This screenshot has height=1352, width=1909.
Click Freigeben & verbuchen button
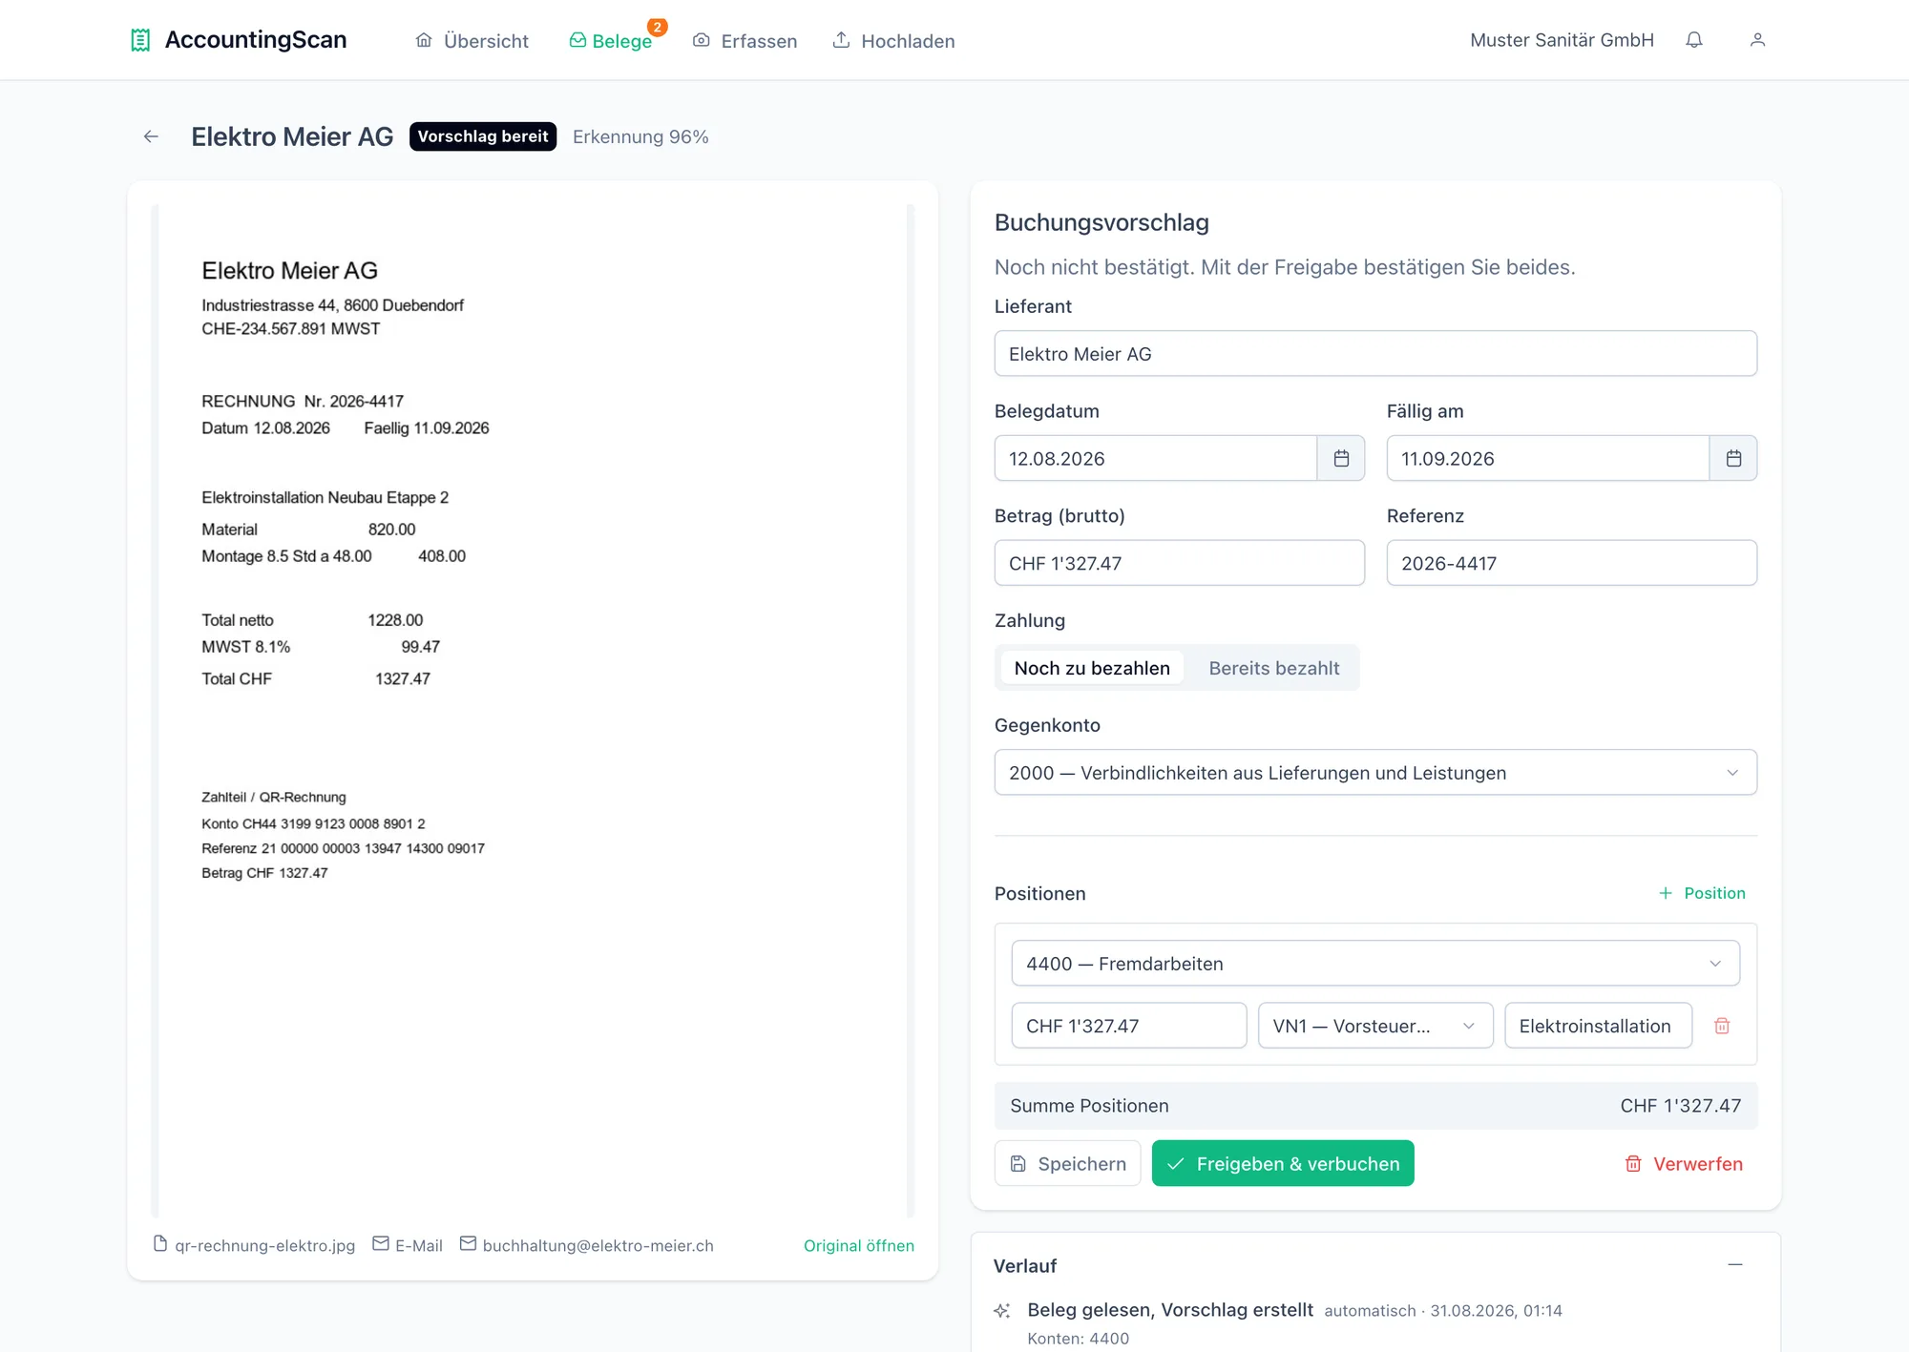(x=1283, y=1164)
